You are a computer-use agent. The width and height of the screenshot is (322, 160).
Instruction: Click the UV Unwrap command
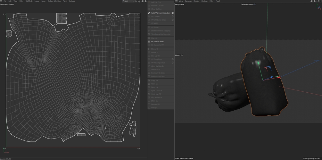(161, 16)
